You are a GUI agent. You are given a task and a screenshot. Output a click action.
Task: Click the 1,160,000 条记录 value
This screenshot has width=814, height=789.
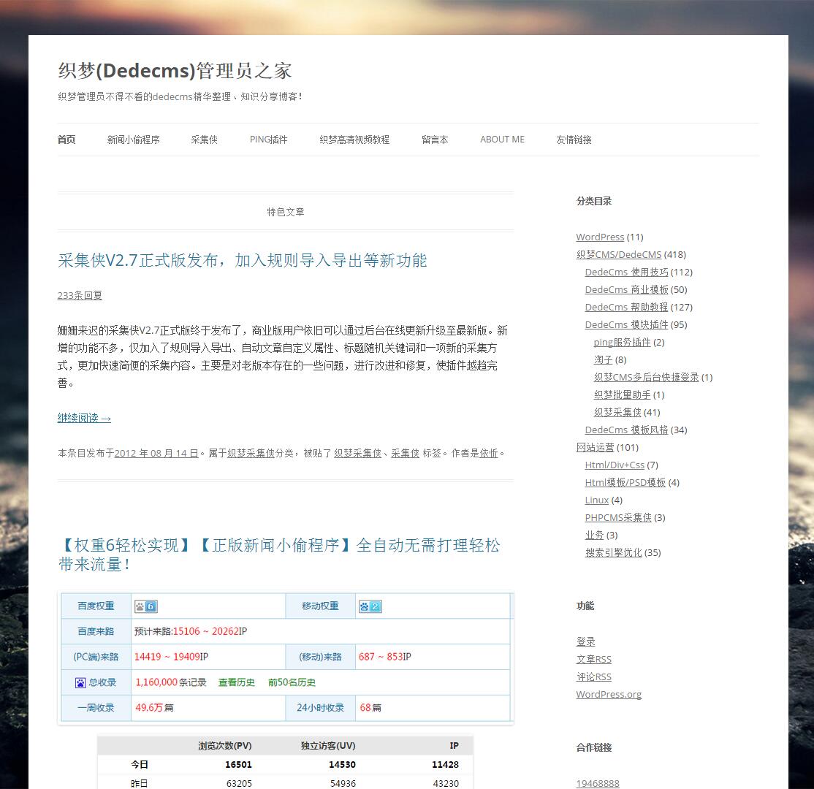[171, 682]
